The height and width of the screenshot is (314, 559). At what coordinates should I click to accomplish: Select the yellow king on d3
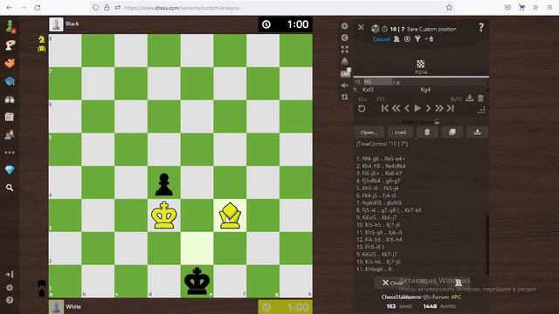click(x=164, y=215)
